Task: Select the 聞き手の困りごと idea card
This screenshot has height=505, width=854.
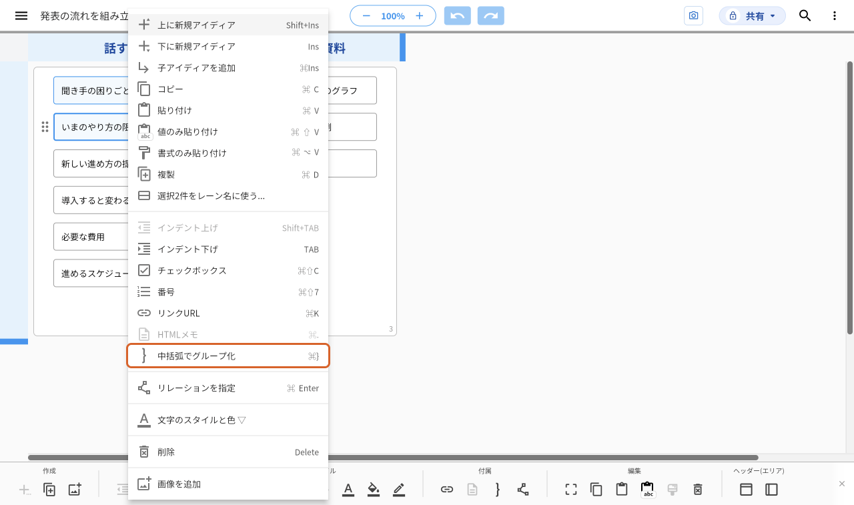Action: [x=91, y=90]
